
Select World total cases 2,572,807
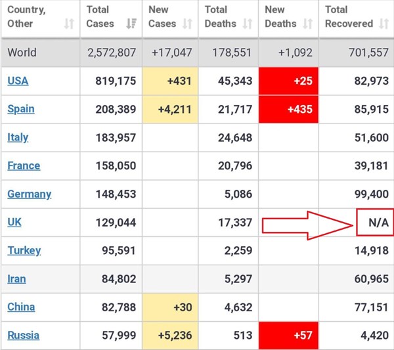click(x=112, y=53)
